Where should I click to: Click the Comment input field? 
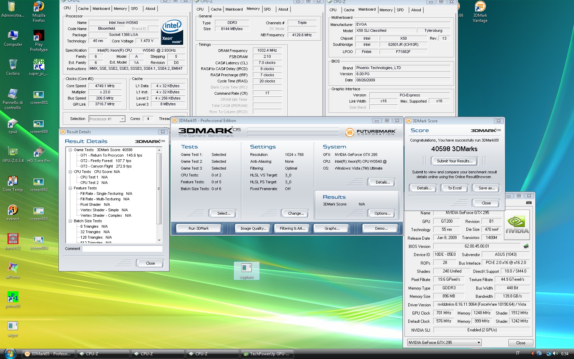pyautogui.click(x=122, y=249)
